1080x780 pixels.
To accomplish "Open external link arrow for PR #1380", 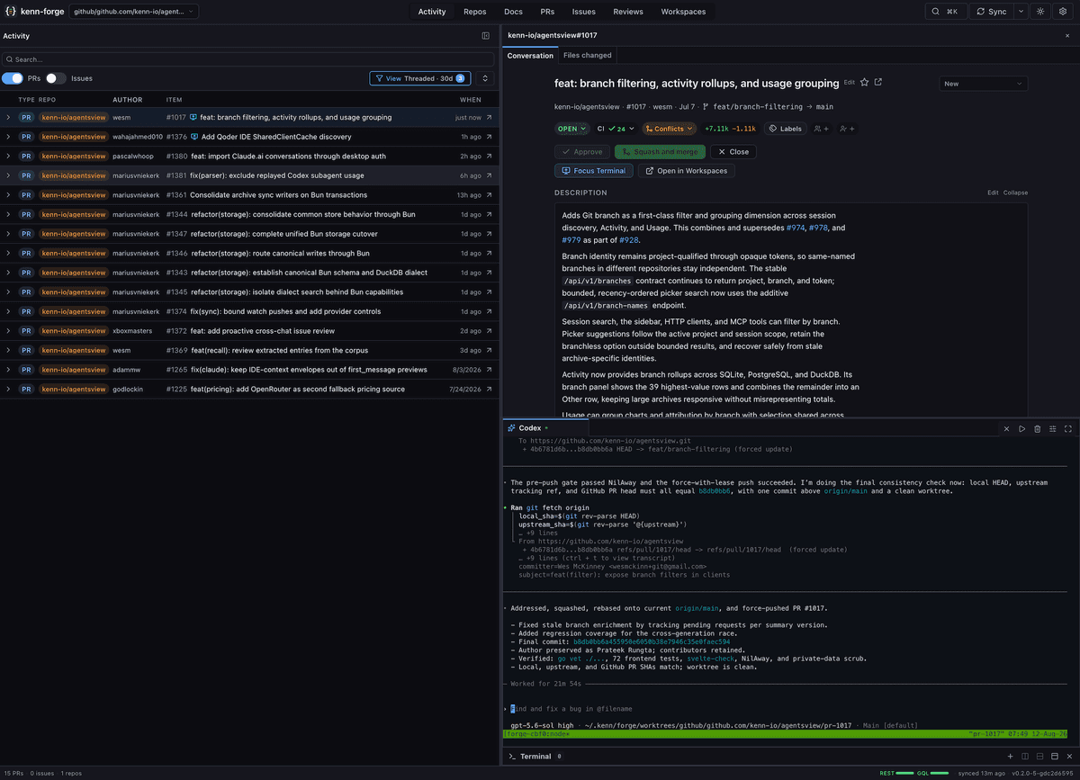I will tap(490, 156).
